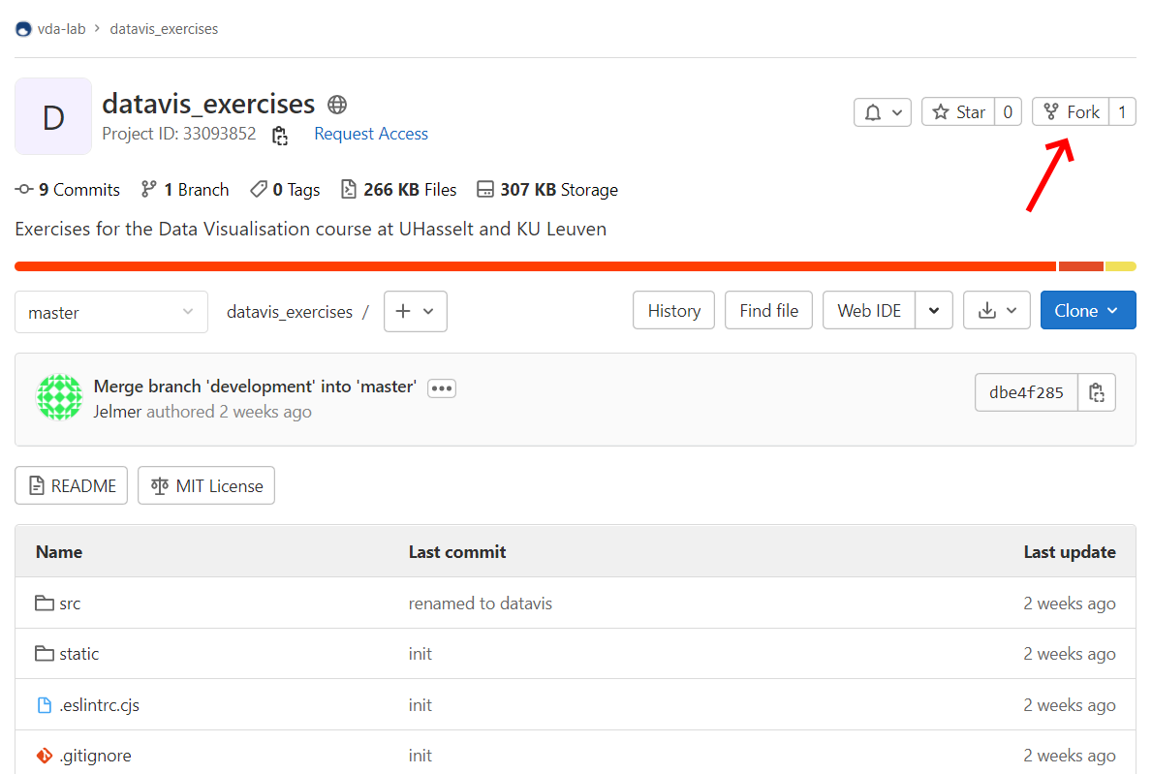Expand the download source code dropdown
1152x774 pixels.
(x=997, y=311)
